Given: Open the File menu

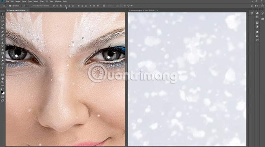Looking at the screenshot, I should (7, 1).
